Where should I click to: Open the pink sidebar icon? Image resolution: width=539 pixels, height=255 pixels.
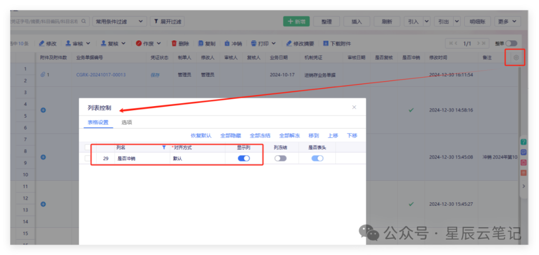point(524,162)
